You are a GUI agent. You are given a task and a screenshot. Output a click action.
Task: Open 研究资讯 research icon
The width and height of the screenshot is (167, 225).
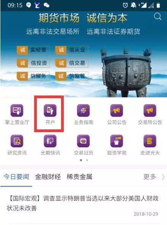[x=17, y=141]
